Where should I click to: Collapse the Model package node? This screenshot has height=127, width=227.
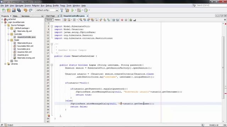pyautogui.click(x=9, y=40)
